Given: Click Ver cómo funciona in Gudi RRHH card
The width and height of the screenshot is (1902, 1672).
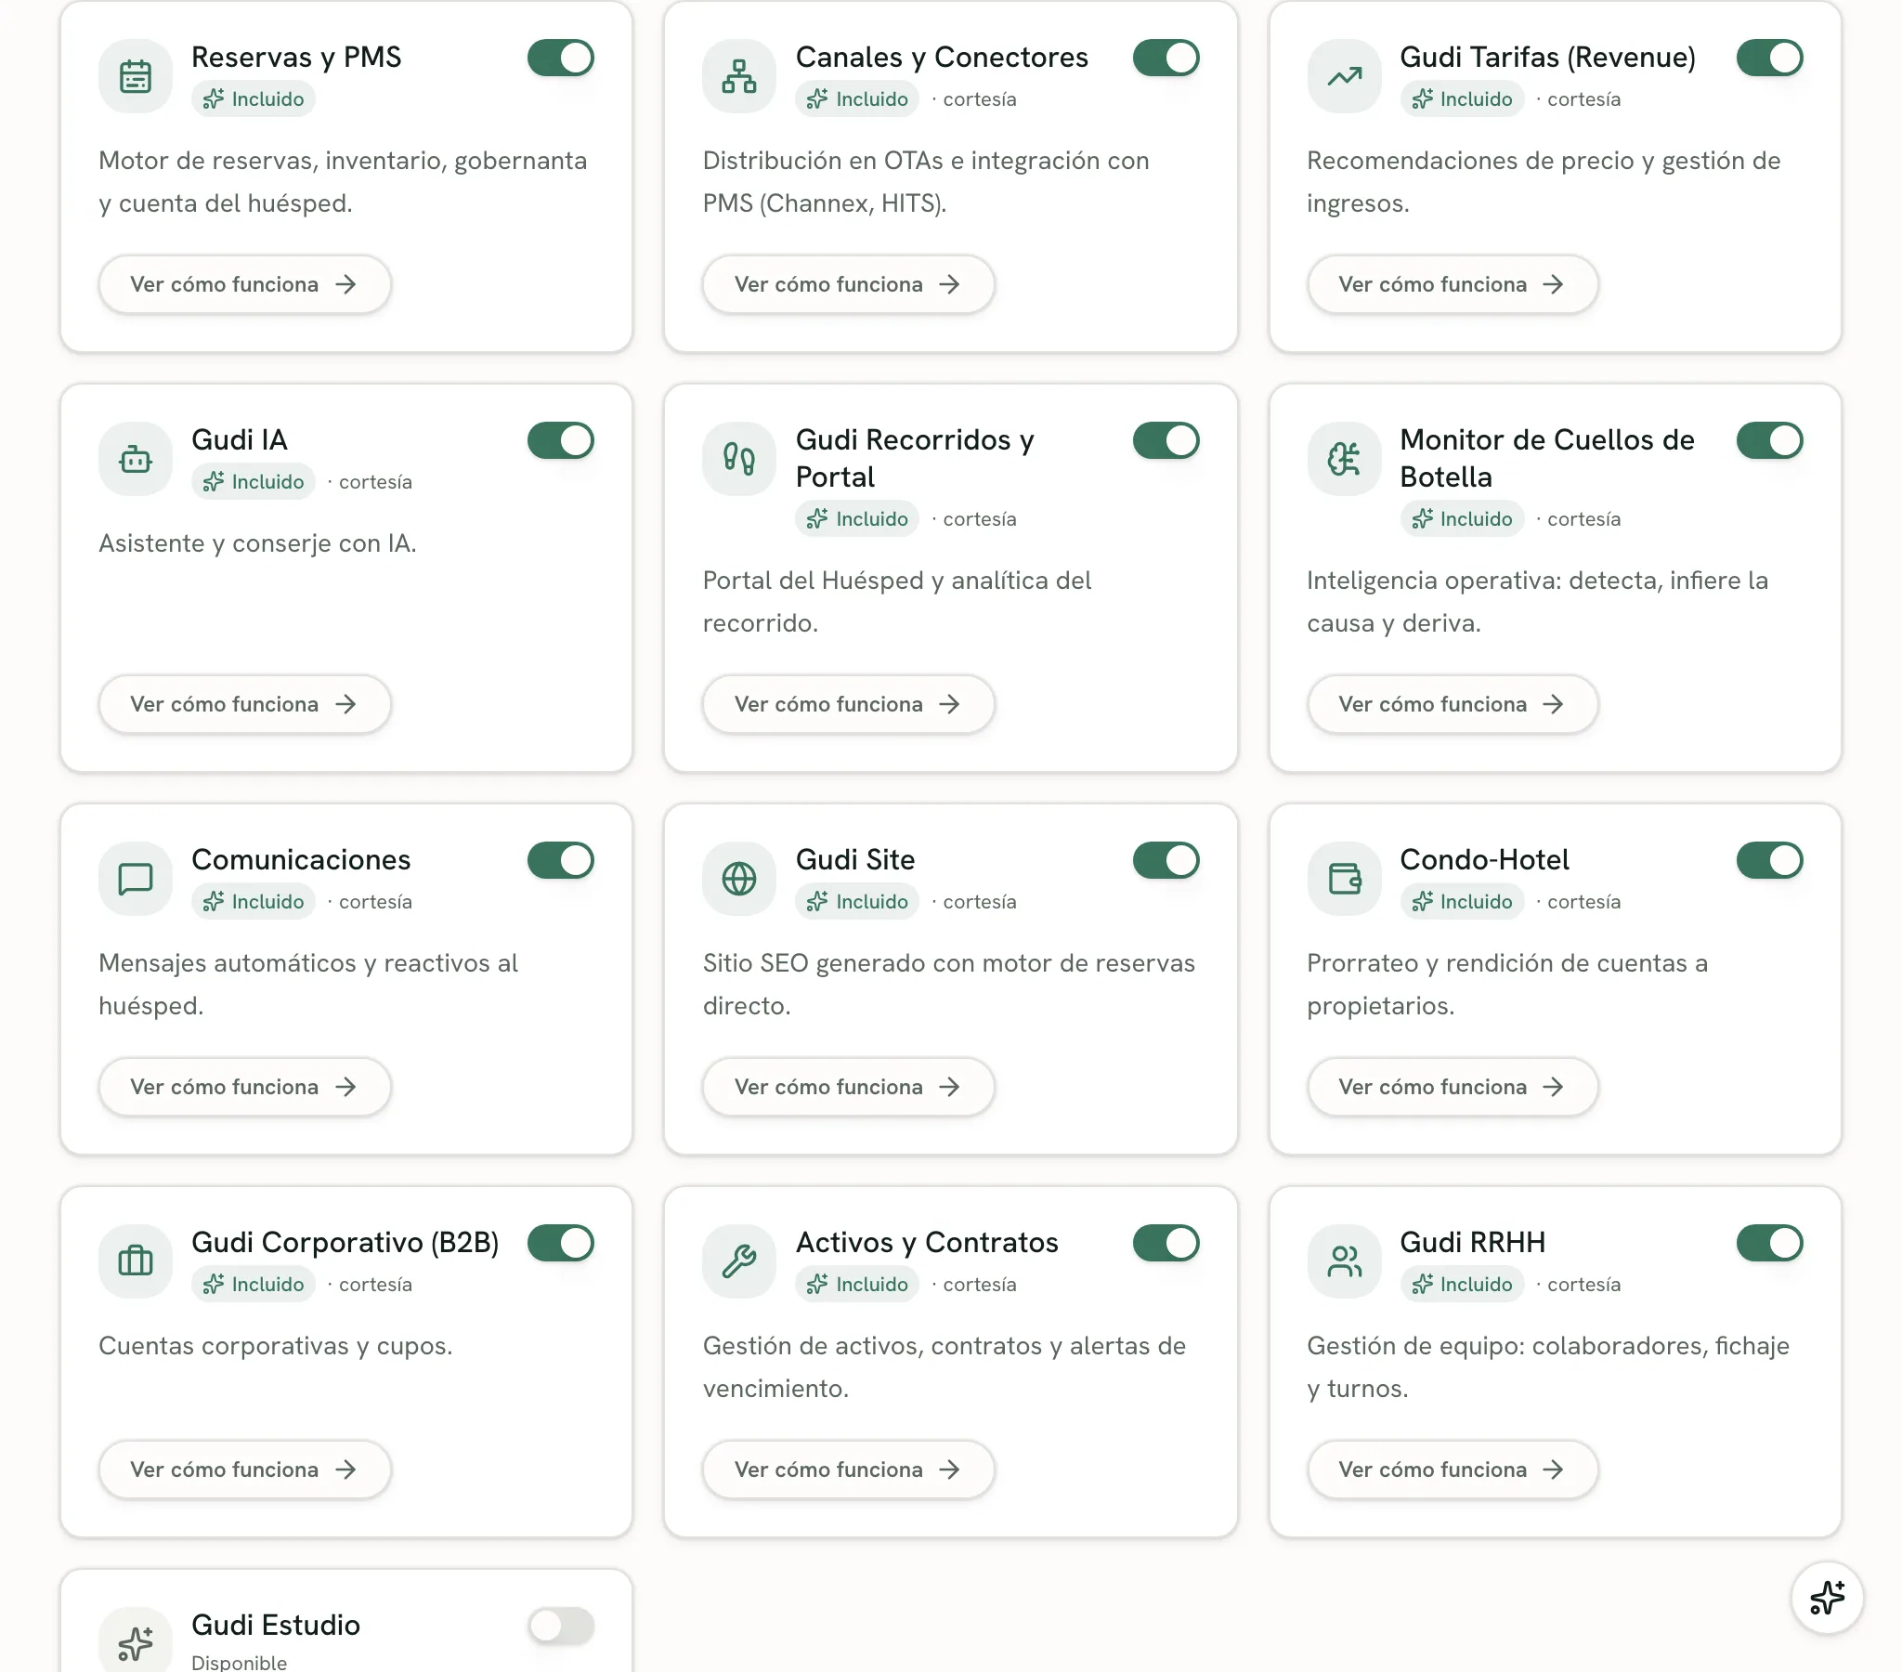Looking at the screenshot, I should [1453, 1470].
